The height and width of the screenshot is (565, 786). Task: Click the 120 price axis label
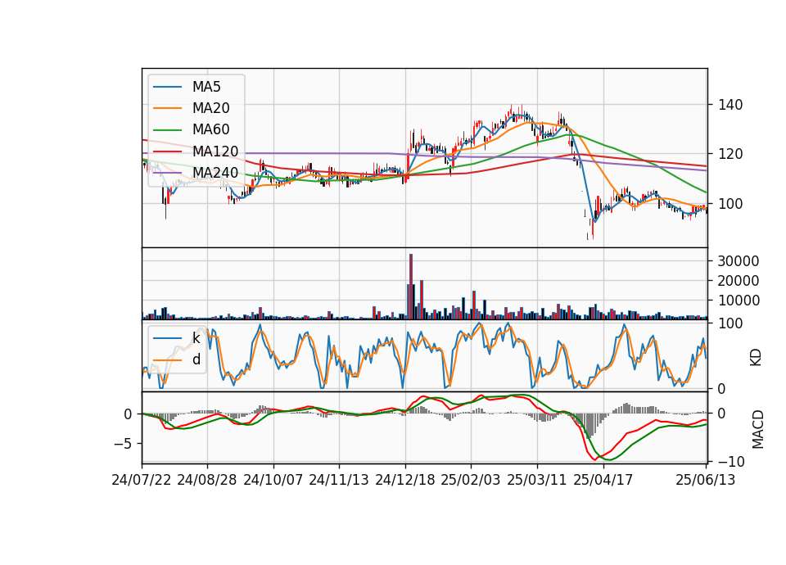pyautogui.click(x=730, y=154)
